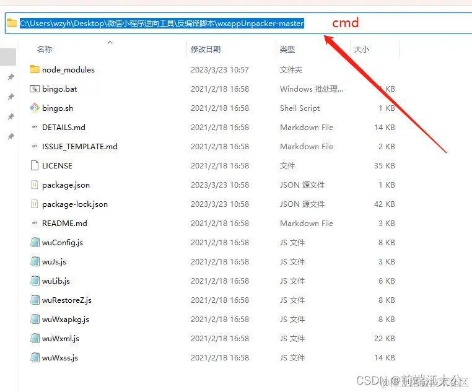472x392 pixels.
Task: Click the wuWxml.js file icon
Action: [x=35, y=339]
